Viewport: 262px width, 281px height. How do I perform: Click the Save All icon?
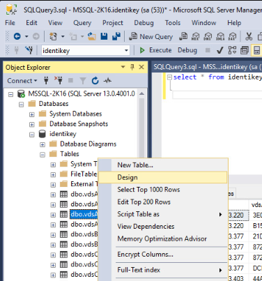pyautogui.click(x=116, y=36)
